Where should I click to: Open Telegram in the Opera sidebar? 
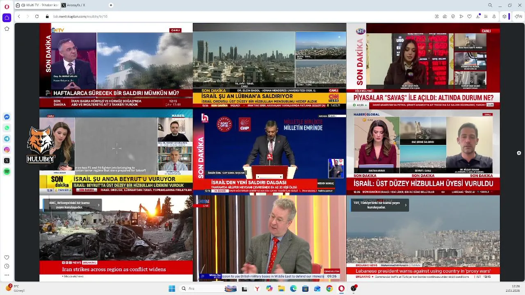(7, 139)
